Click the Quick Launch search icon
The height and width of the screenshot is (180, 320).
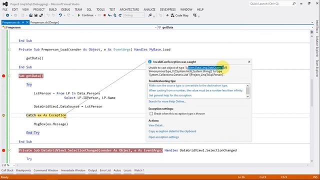[294, 3]
